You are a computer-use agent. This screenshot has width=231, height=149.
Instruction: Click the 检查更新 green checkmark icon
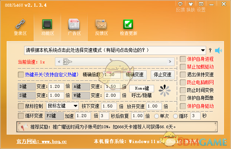128,24
